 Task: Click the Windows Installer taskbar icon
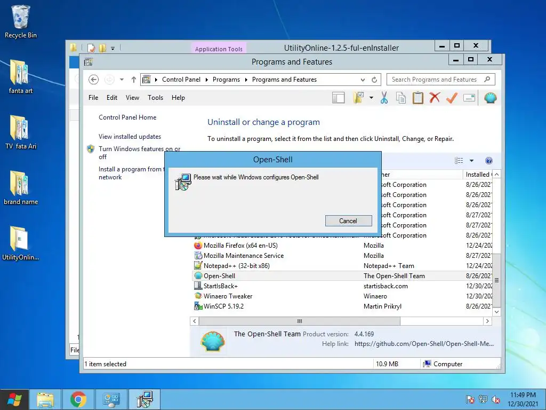[144, 399]
